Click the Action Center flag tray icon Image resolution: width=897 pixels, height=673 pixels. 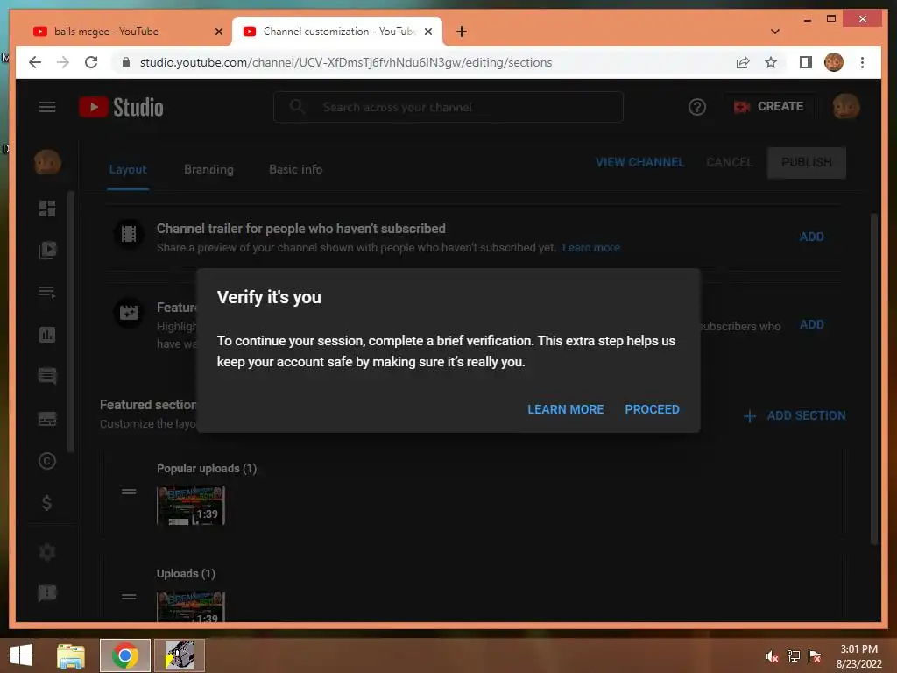click(x=815, y=656)
